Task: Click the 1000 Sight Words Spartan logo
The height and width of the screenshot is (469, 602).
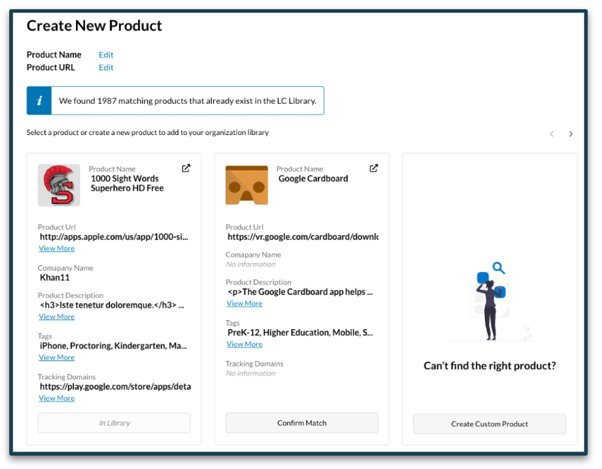Action: (x=59, y=185)
